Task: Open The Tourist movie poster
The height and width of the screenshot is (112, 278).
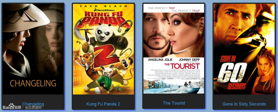Action: point(174,49)
